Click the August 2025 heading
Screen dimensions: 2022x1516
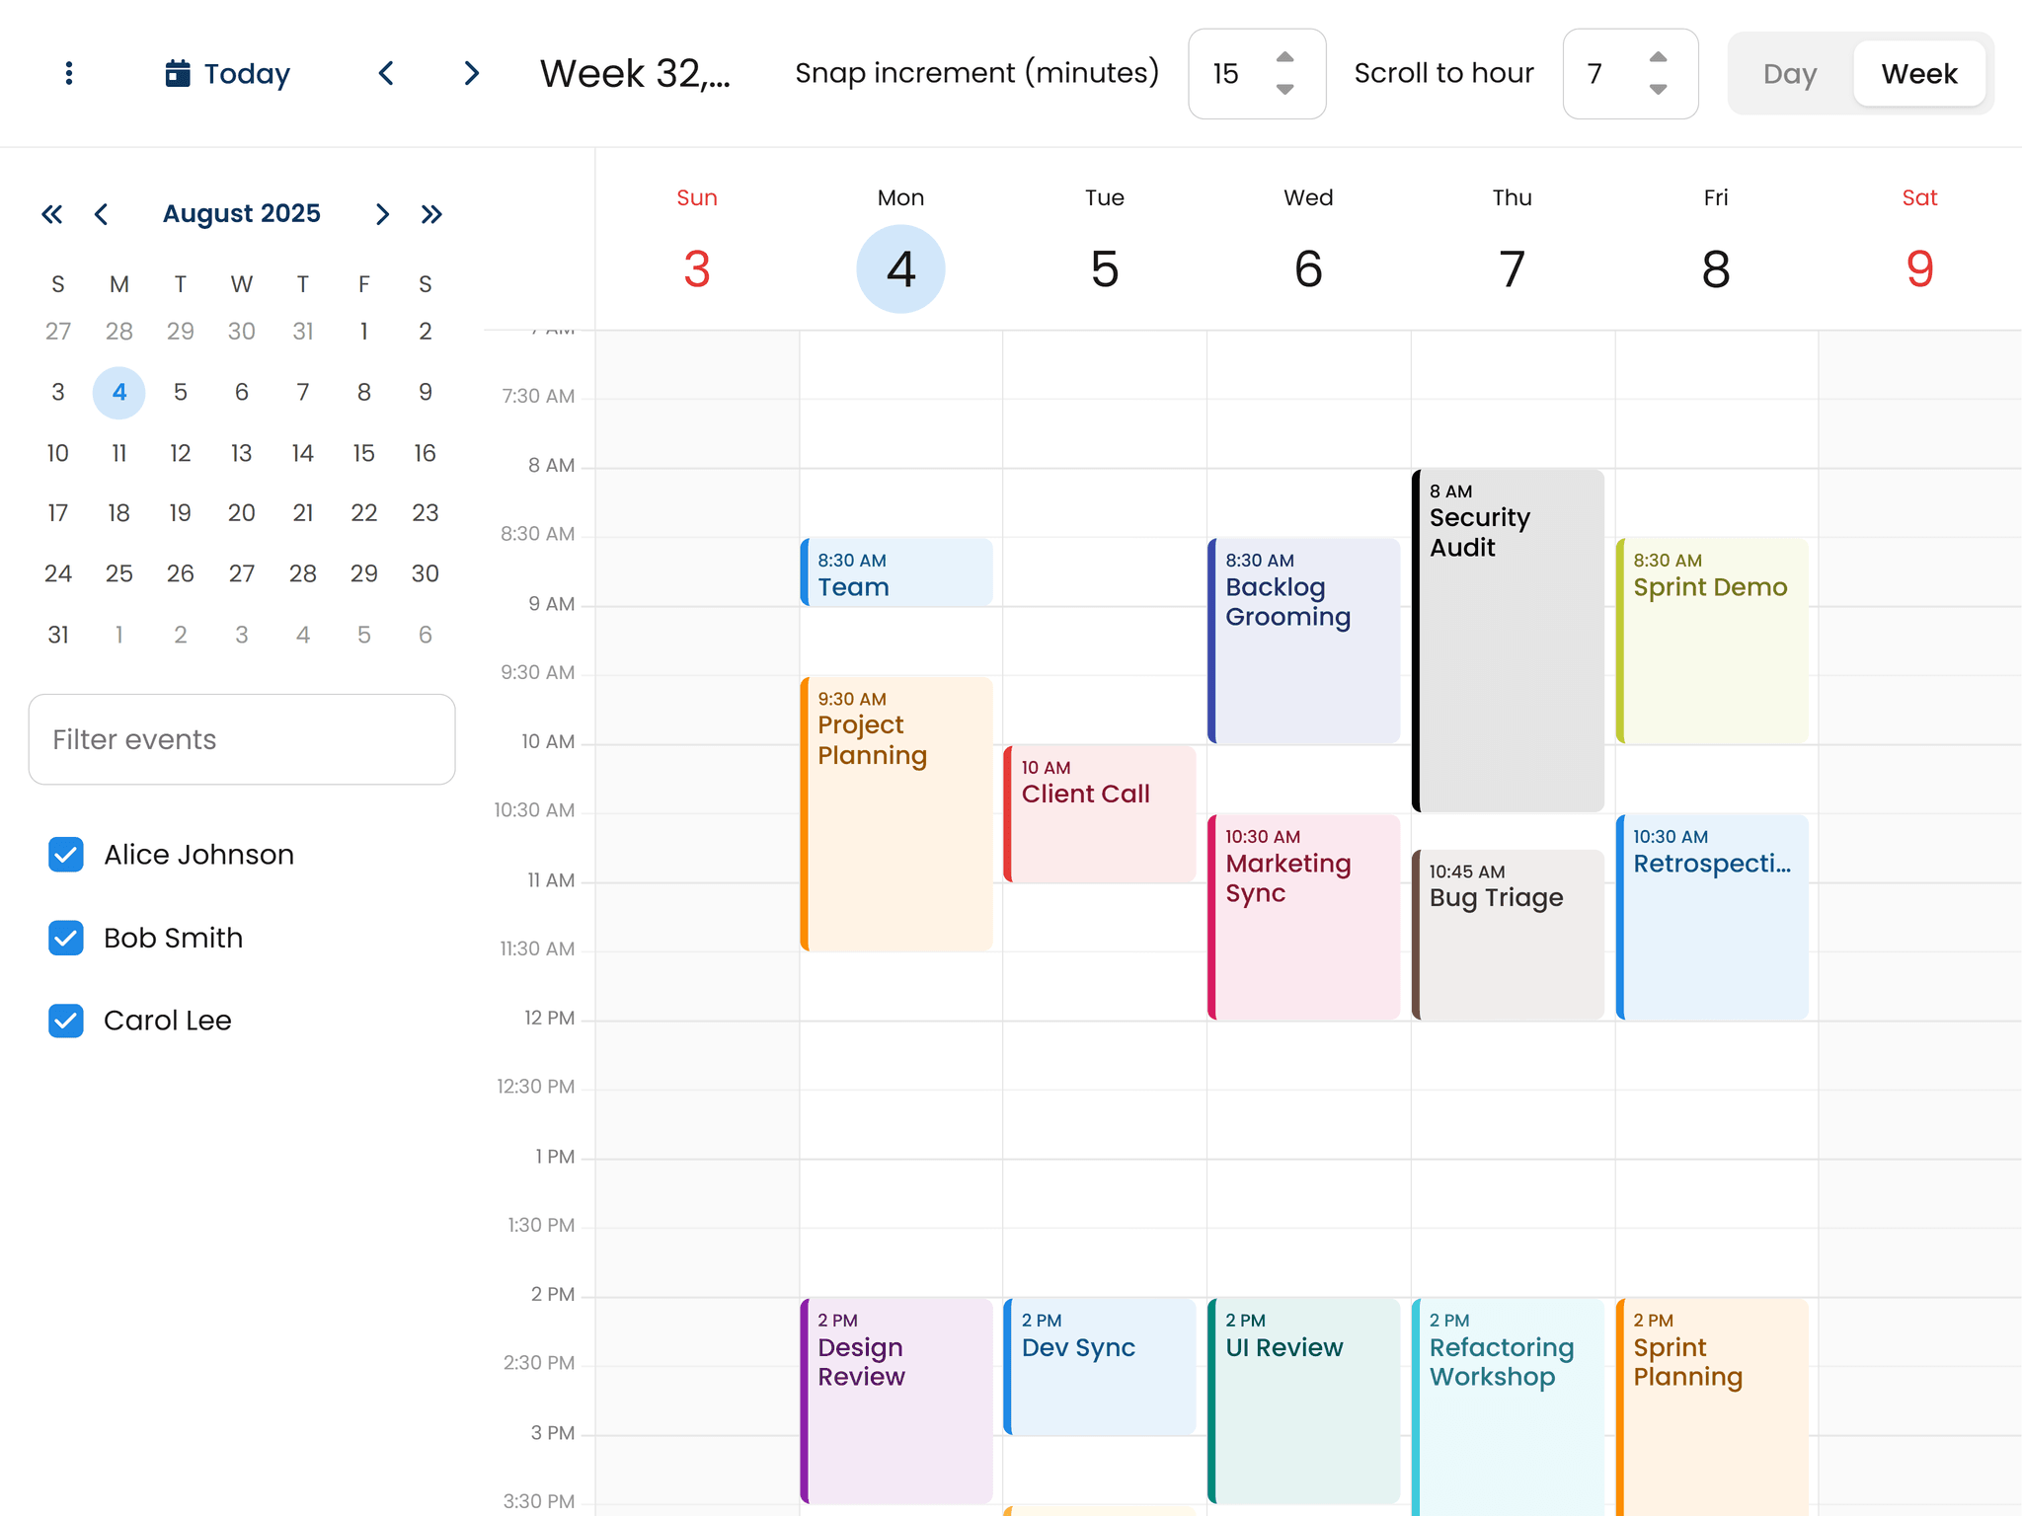tap(241, 213)
